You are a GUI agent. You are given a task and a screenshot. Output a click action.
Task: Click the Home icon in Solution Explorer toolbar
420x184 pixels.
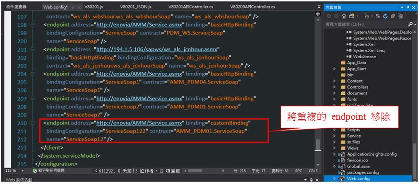(x=344, y=16)
